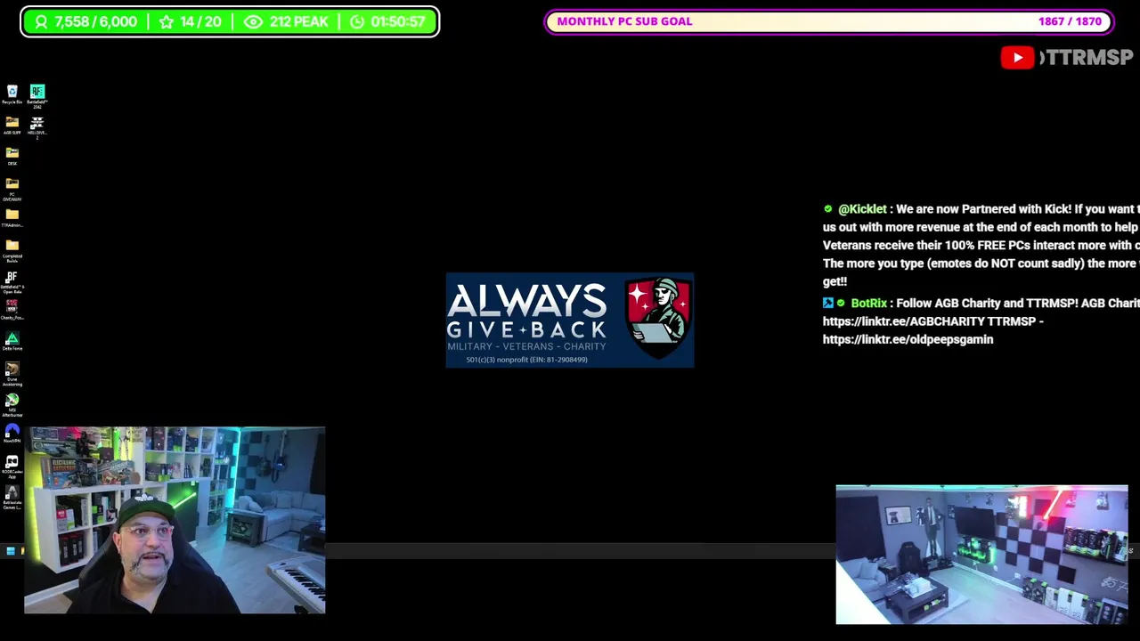Click the 1867 / 1870 goal count
The height and width of the screenshot is (641, 1140).
[x=1070, y=21]
